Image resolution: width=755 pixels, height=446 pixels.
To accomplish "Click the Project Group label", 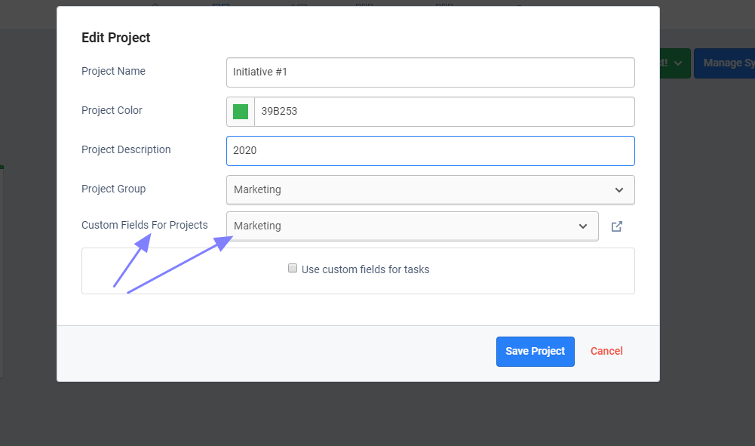I will [113, 189].
